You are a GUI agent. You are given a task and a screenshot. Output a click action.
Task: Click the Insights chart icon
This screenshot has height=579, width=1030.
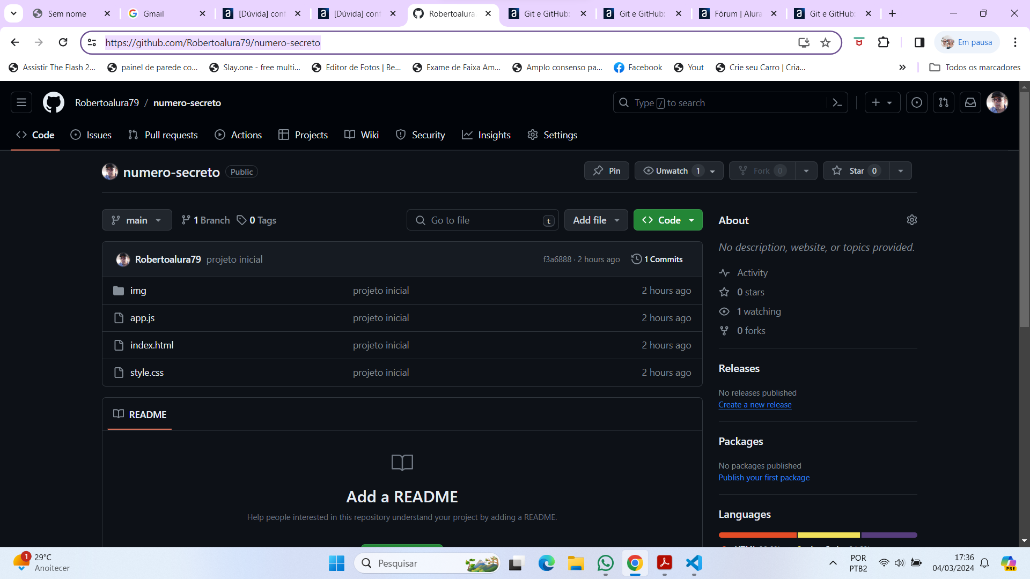point(467,135)
